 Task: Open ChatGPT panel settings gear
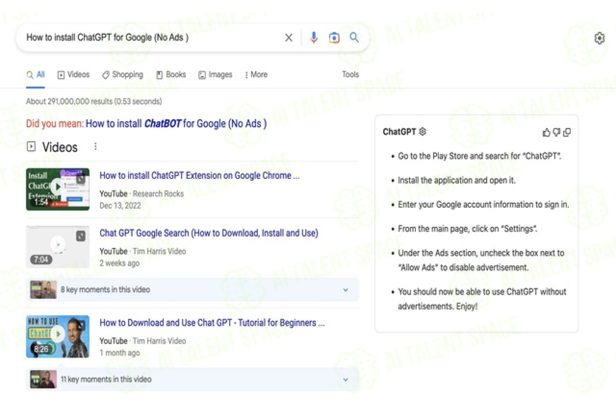[x=423, y=132]
